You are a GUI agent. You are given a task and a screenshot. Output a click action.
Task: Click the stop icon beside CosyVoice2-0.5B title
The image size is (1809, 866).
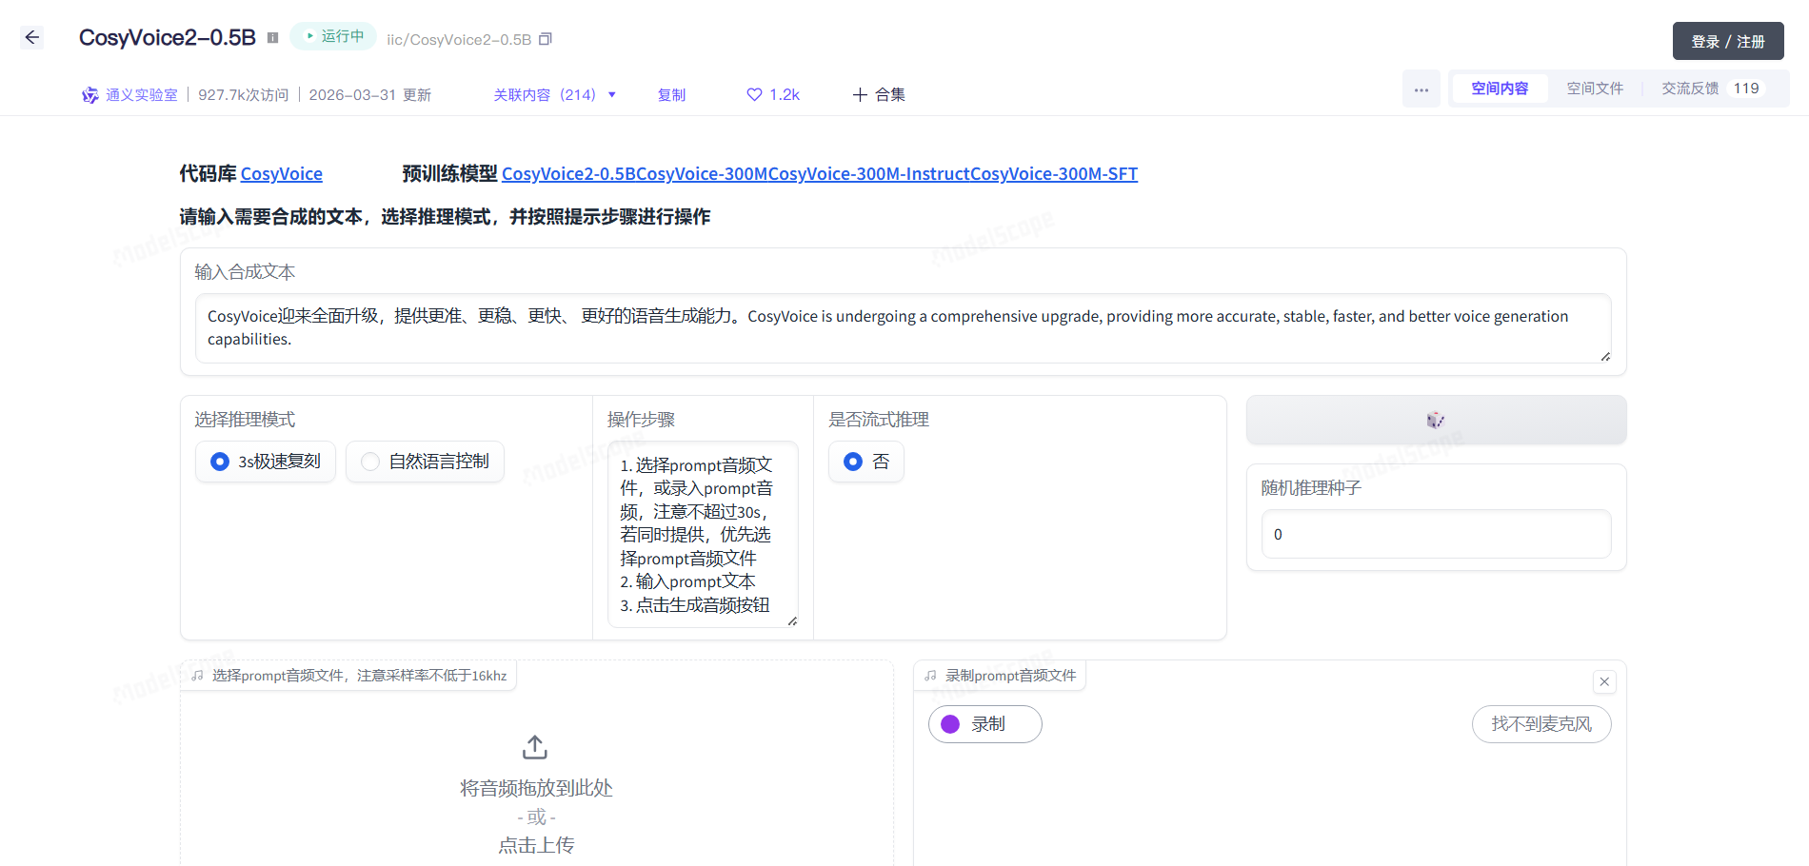pyautogui.click(x=272, y=38)
